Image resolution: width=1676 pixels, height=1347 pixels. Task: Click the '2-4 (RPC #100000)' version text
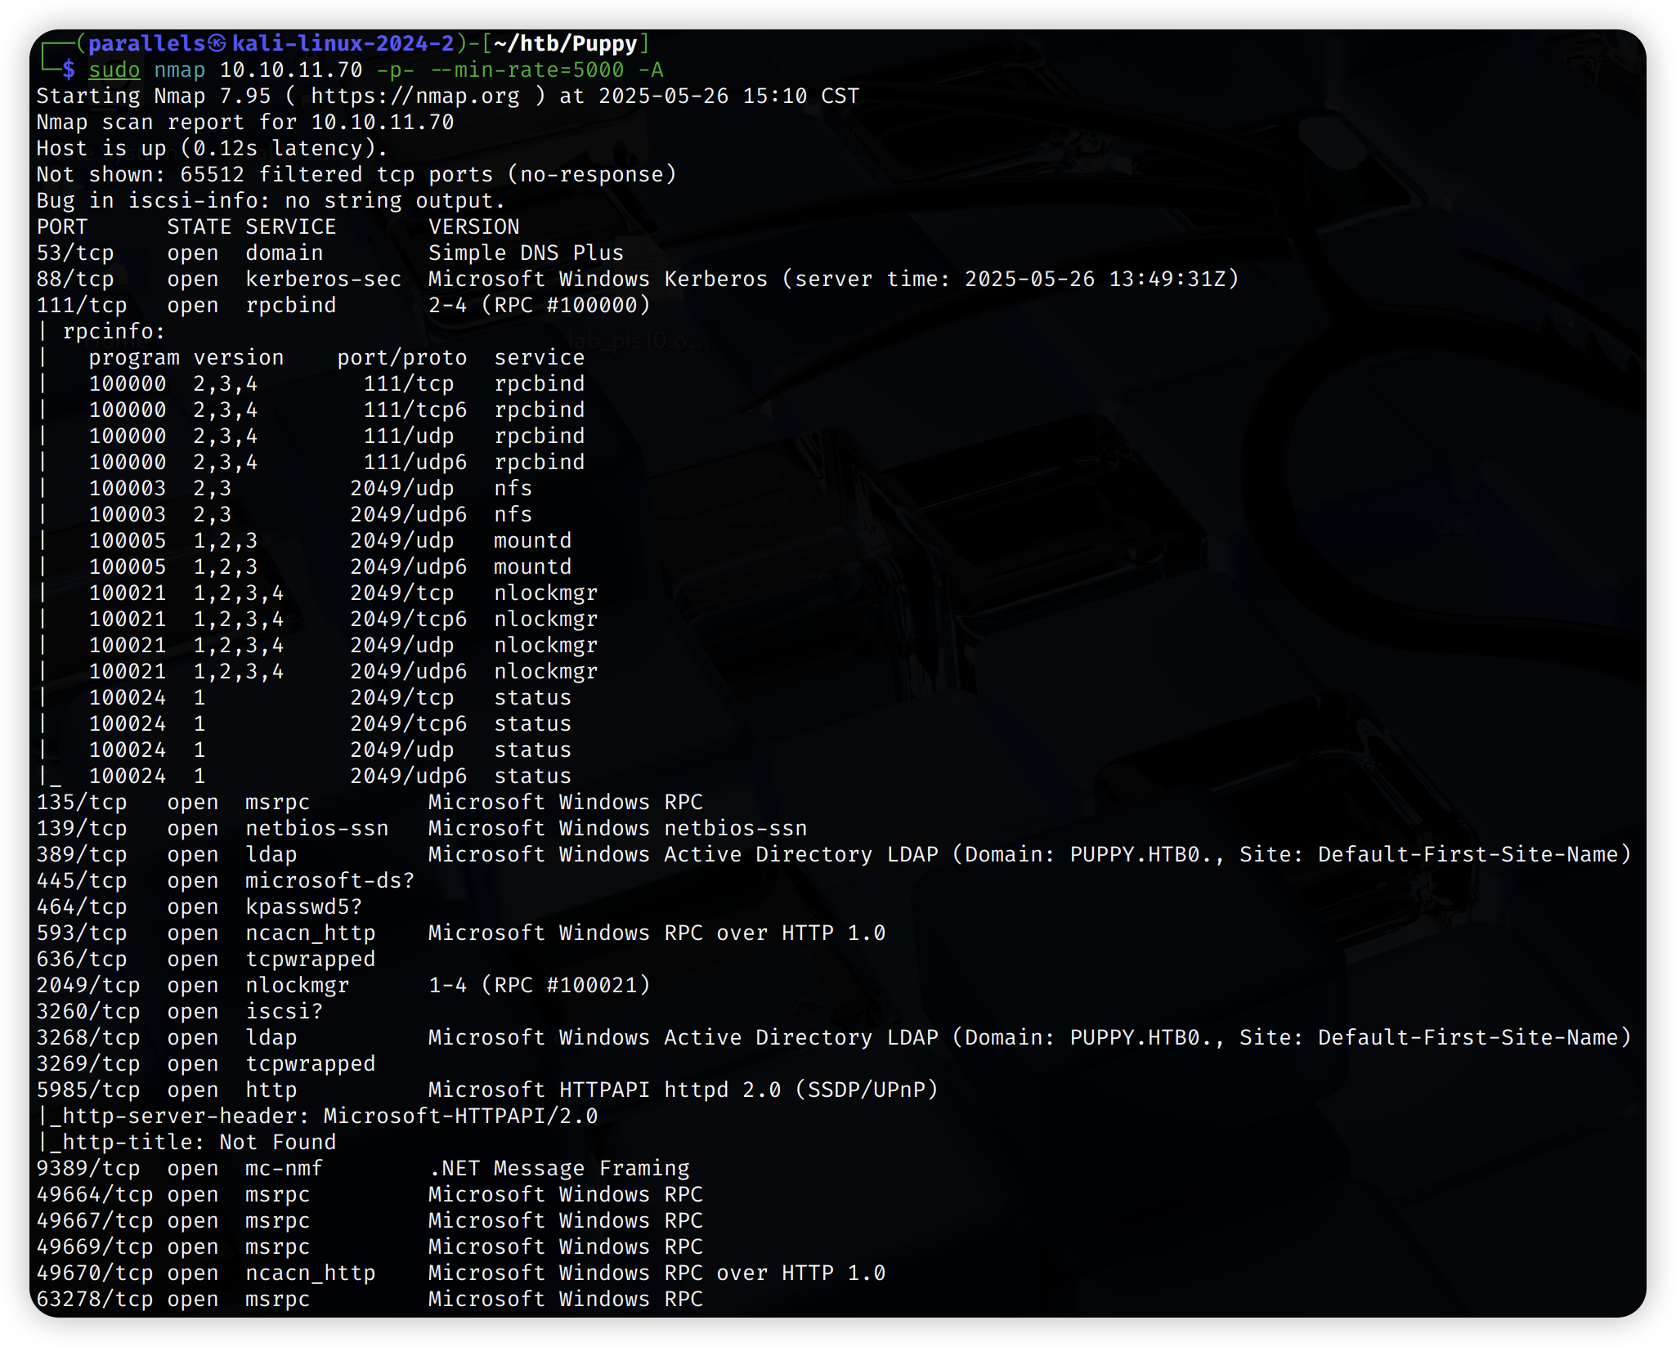(540, 306)
